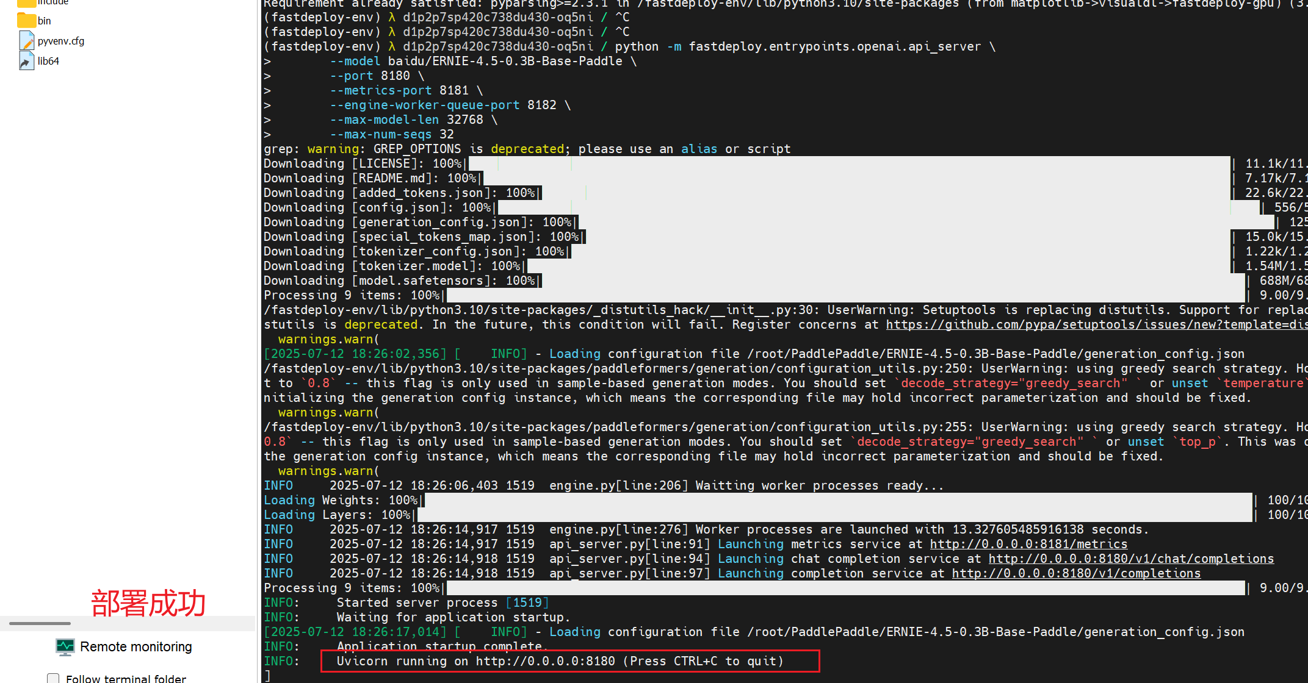Select the bin folder icon

(26, 21)
